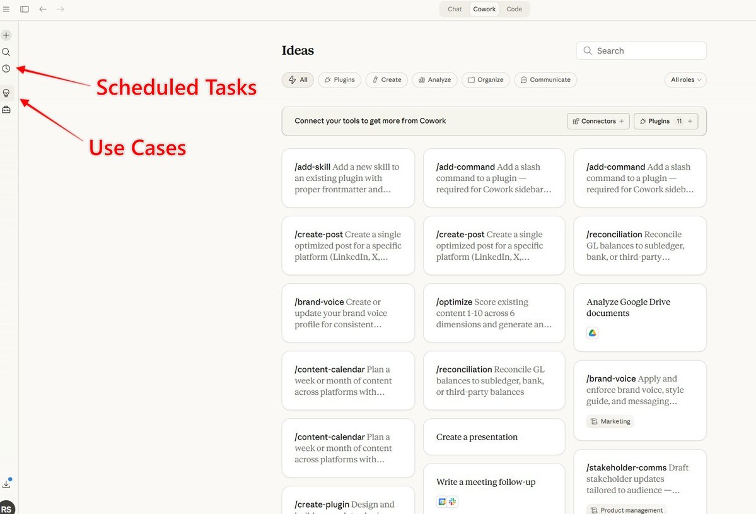
Task: Toggle the sidebar panel icon
Action: pyautogui.click(x=25, y=9)
